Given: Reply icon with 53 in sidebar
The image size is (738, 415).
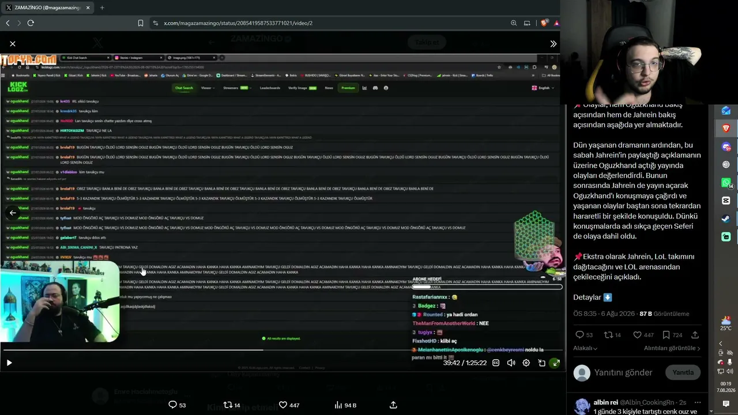Looking at the screenshot, I should pos(579,335).
